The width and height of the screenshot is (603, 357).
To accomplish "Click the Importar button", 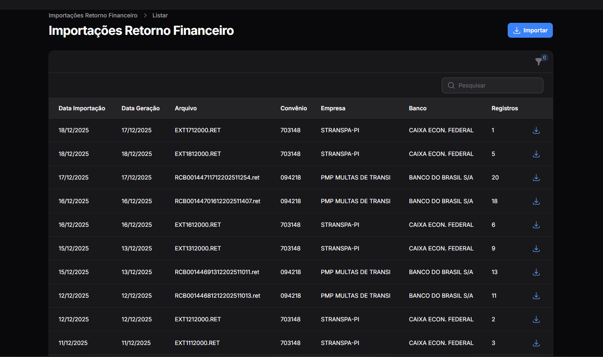I will 530,30.
